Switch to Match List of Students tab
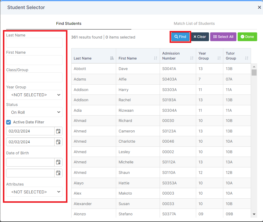 coord(194,23)
